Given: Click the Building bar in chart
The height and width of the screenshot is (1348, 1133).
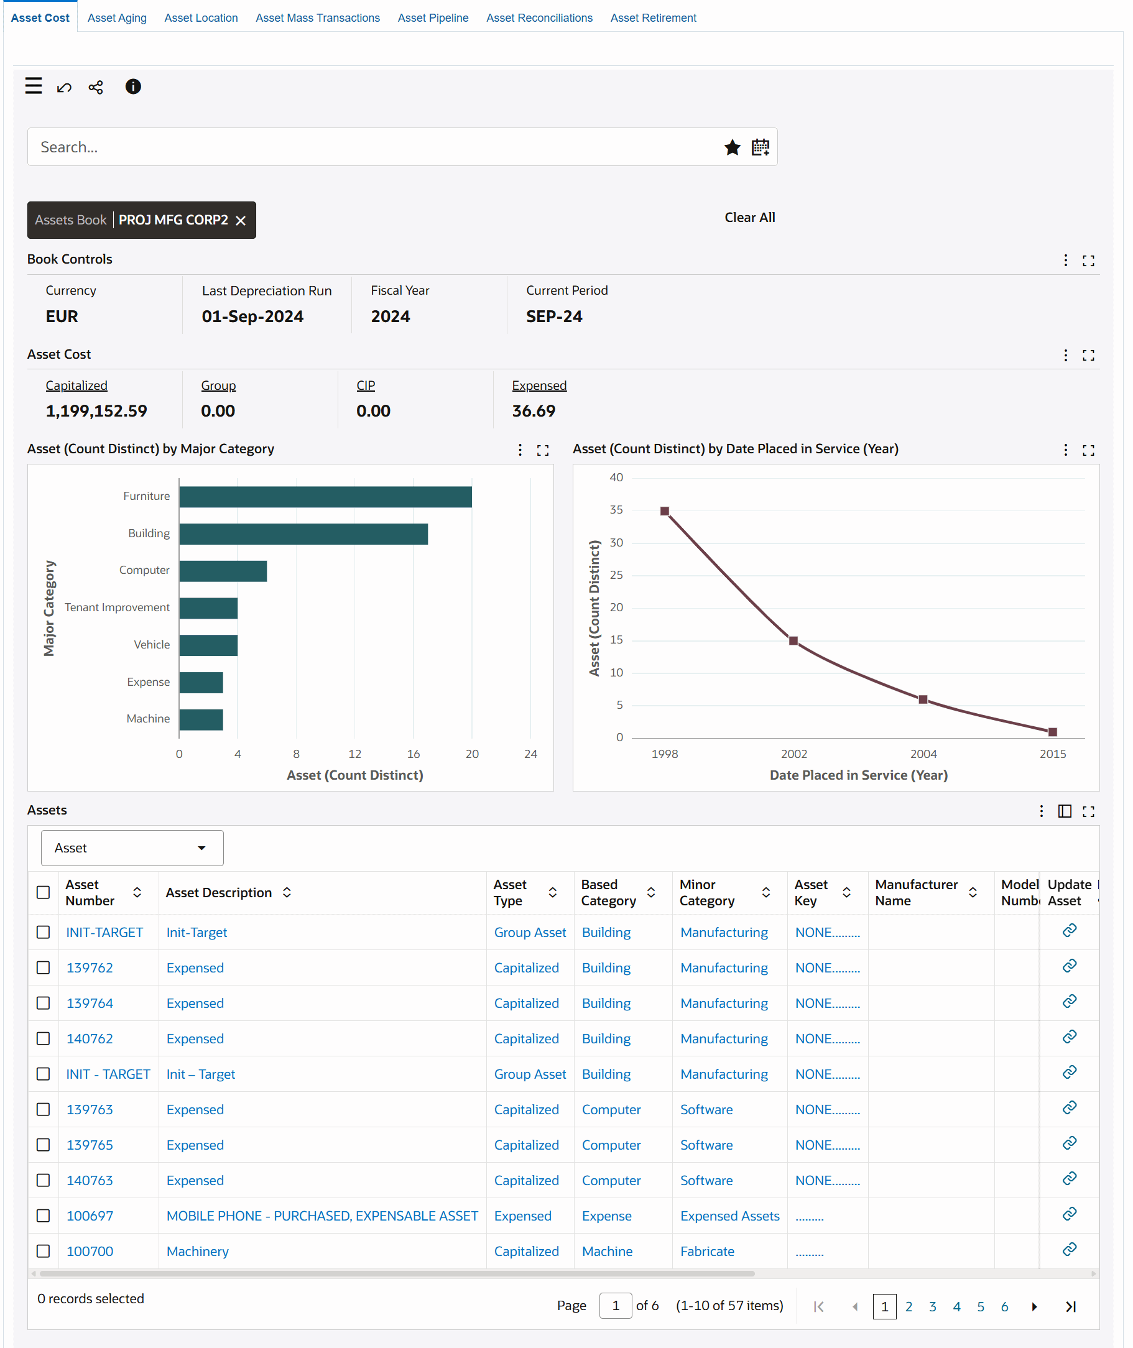Looking at the screenshot, I should point(304,533).
